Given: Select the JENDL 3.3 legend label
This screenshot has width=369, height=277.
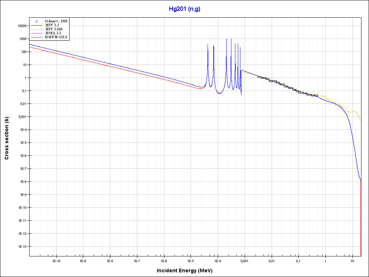Looking at the screenshot, I should pyautogui.click(x=53, y=33).
